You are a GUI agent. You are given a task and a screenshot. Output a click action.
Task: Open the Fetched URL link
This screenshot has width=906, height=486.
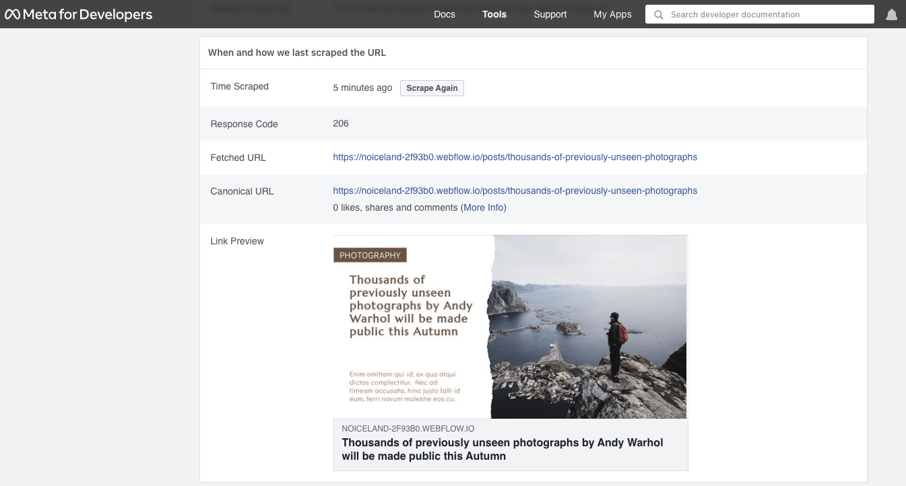[515, 157]
